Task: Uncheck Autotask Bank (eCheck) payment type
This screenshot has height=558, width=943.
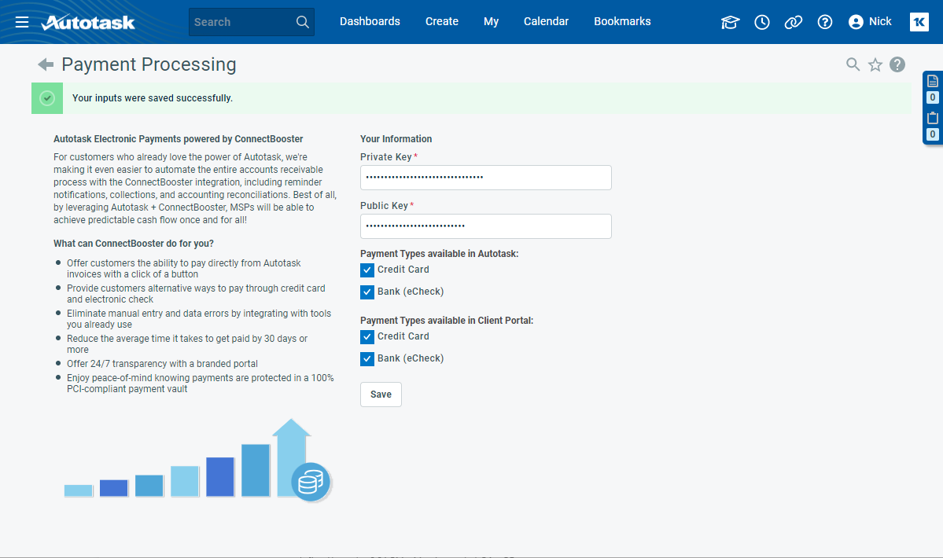Action: point(367,292)
